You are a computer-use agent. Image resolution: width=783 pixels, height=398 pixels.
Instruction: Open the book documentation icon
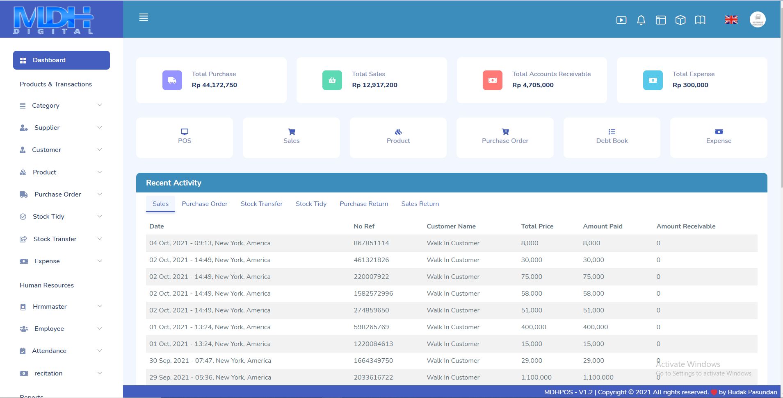tap(700, 20)
